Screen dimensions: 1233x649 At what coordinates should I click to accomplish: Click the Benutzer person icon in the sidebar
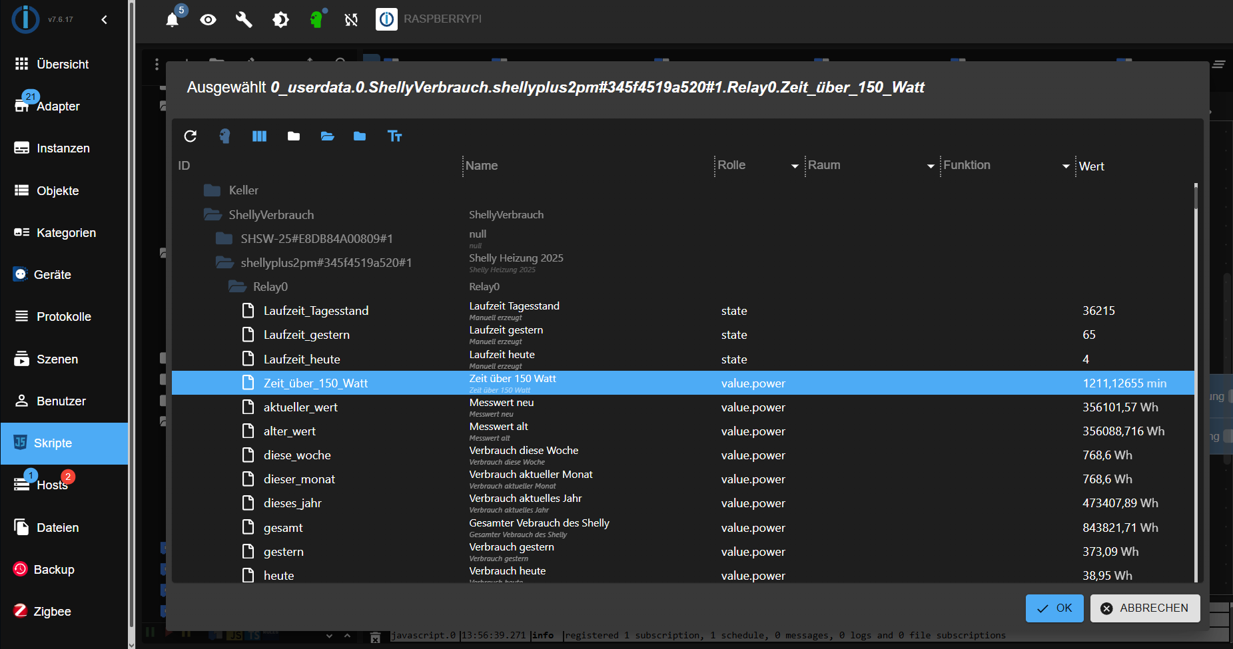point(21,401)
